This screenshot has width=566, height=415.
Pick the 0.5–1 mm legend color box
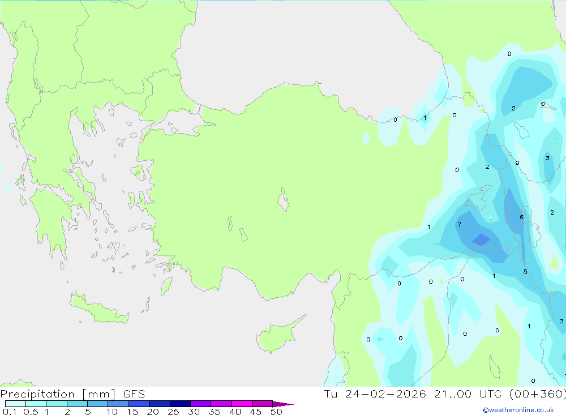pyautogui.click(x=36, y=404)
